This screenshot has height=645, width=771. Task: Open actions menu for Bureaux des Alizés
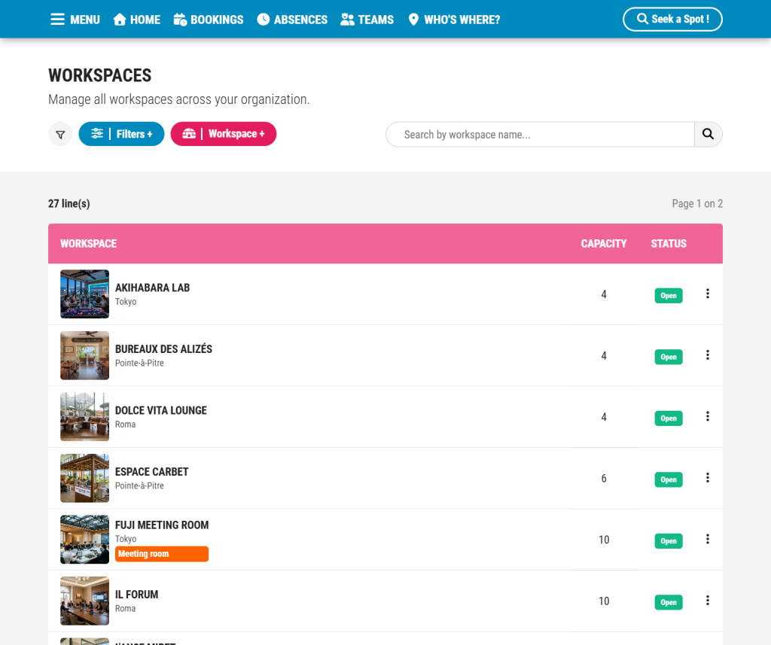tap(708, 355)
